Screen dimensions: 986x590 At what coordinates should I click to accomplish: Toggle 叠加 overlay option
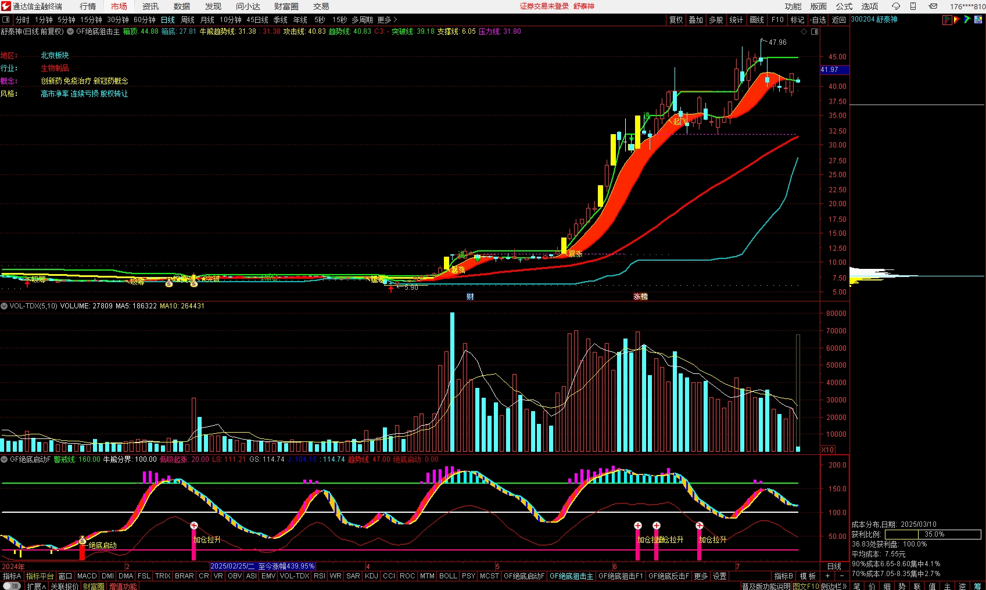696,20
